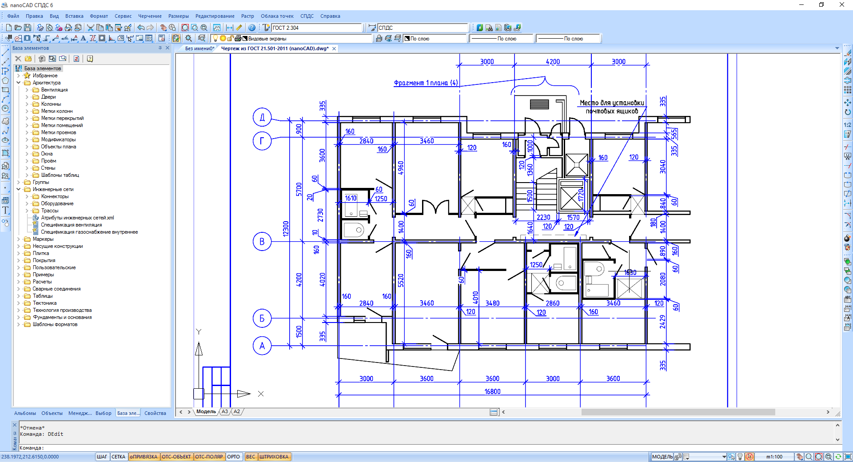This screenshot has width=853, height=462.
Task: Collapse the Архитектура tree node
Action: point(19,83)
